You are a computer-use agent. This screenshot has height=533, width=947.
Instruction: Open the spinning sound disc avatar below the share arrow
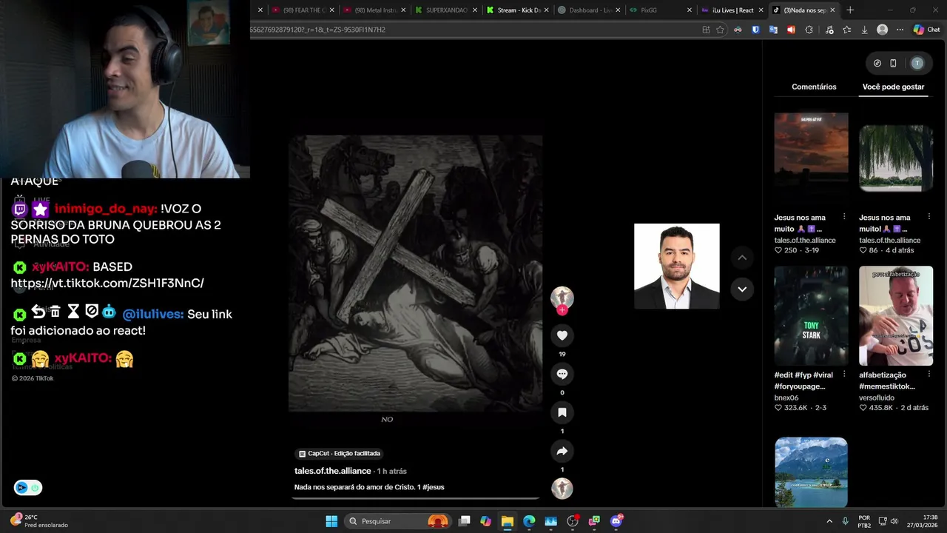tap(562, 489)
